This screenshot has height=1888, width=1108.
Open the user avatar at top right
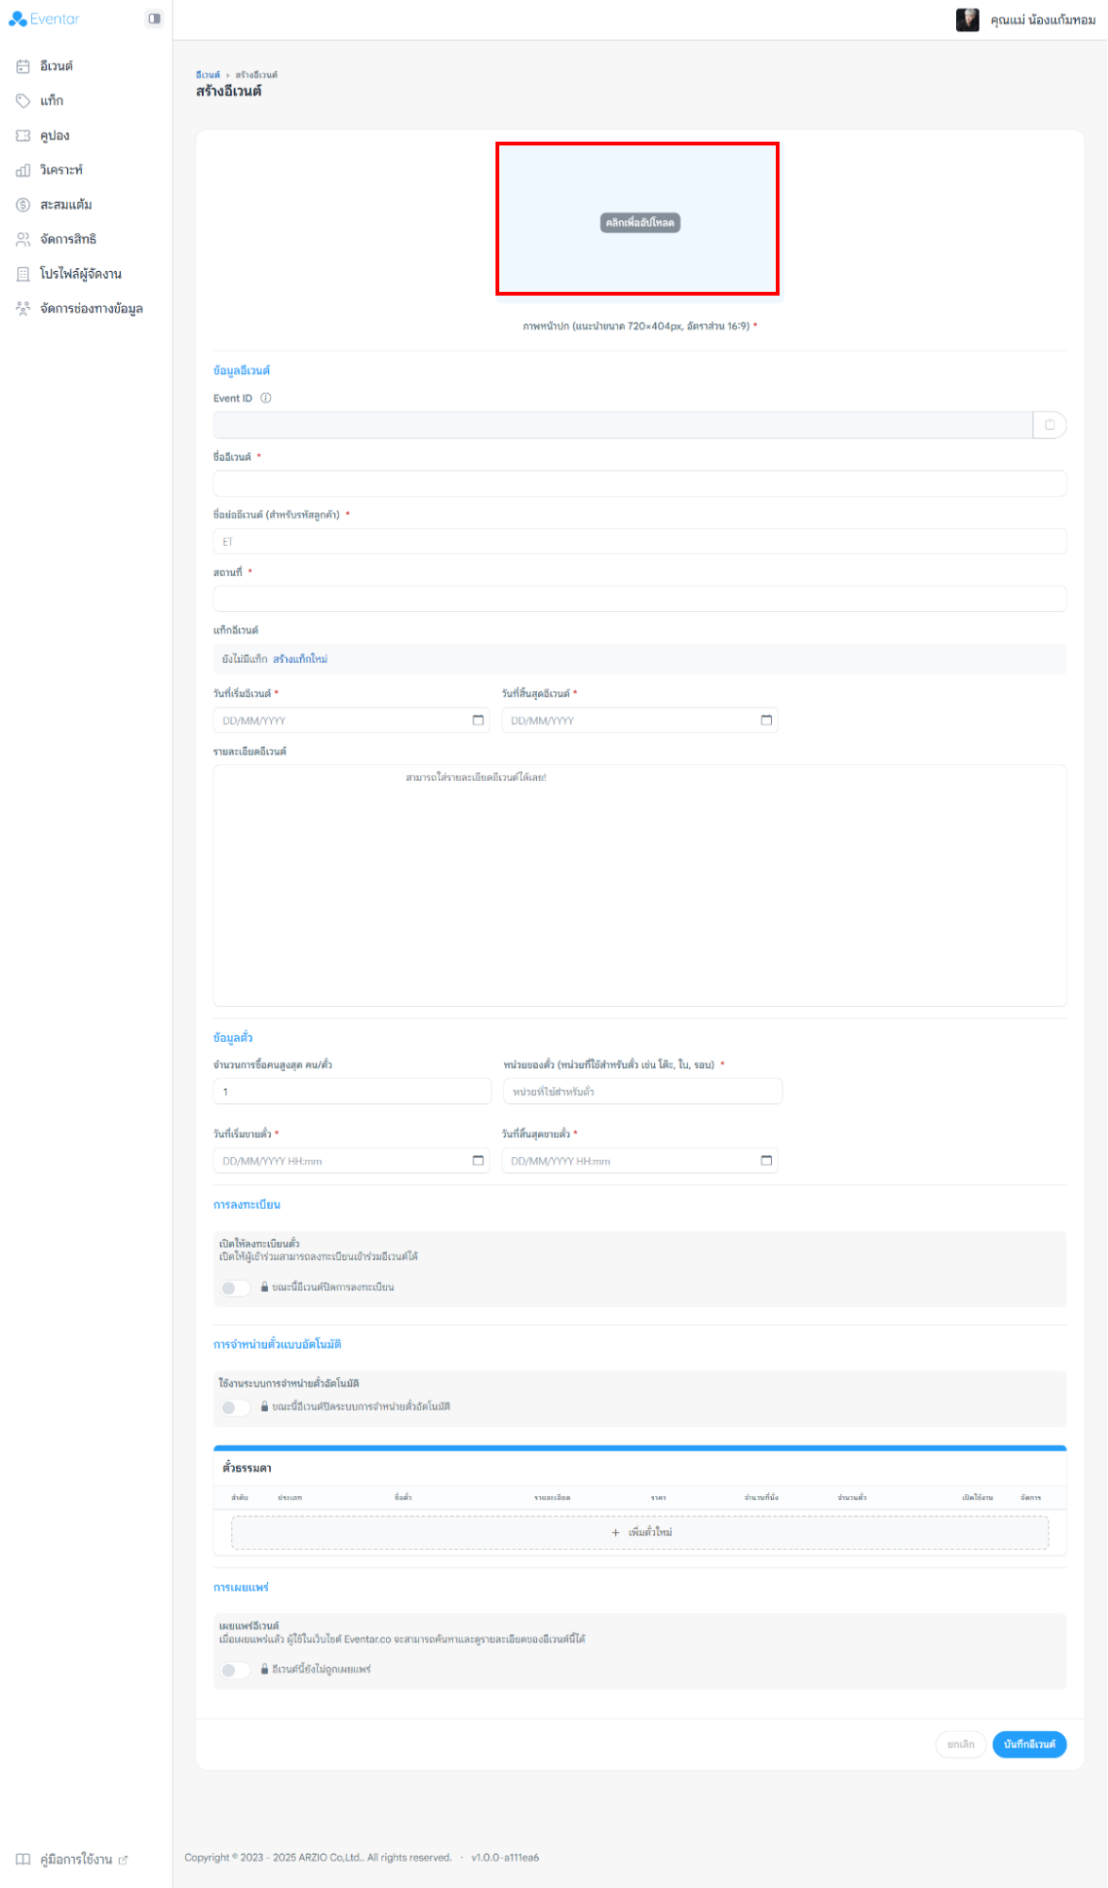point(967,20)
